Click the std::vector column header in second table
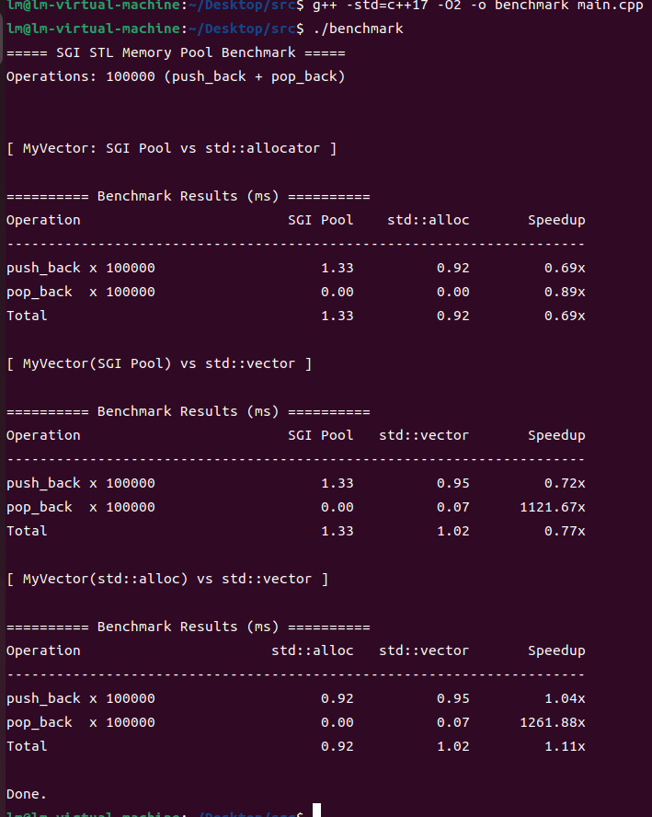The width and height of the screenshot is (652, 817). pyautogui.click(x=424, y=435)
